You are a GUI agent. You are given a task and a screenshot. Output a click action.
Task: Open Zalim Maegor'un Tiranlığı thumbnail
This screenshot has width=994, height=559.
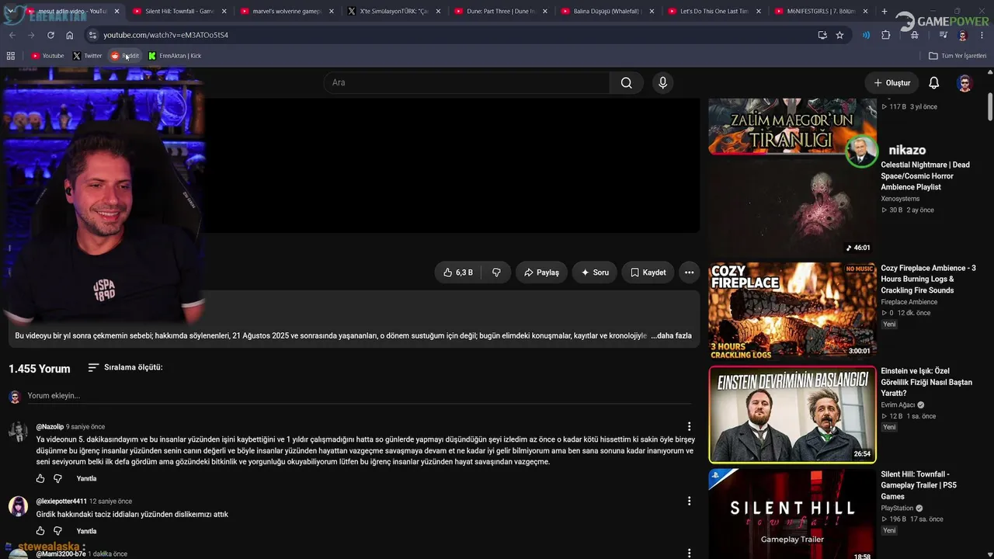click(x=792, y=126)
